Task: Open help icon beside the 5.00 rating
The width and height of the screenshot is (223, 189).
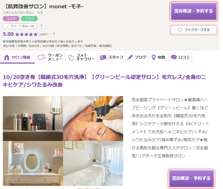Action: click(54, 34)
